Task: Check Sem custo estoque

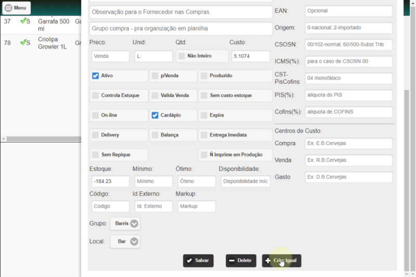Action: click(204, 95)
